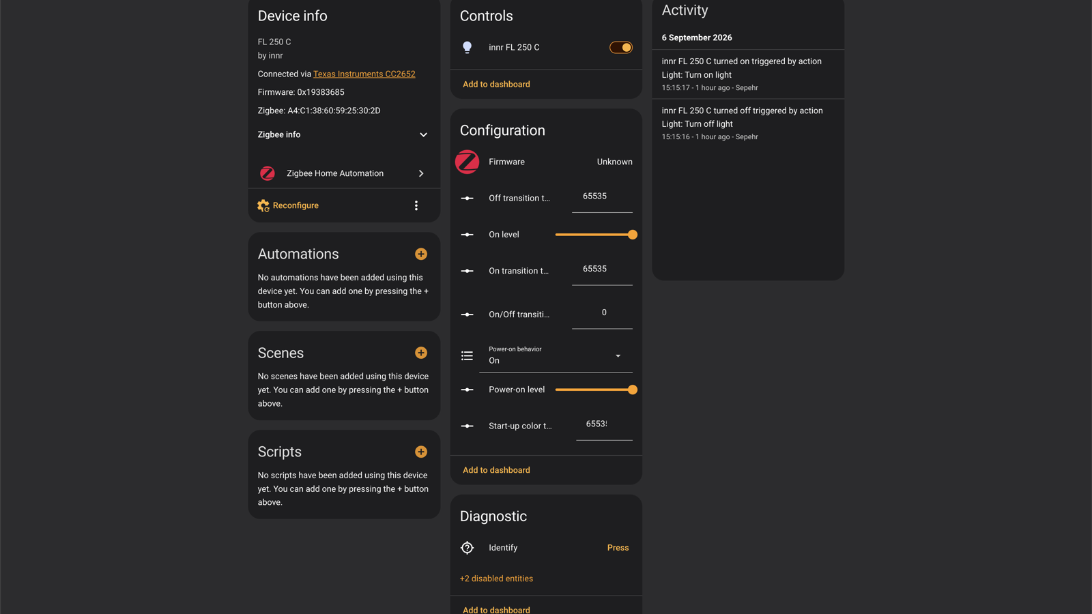
Task: Click the On transition time value field
Action: click(602, 270)
